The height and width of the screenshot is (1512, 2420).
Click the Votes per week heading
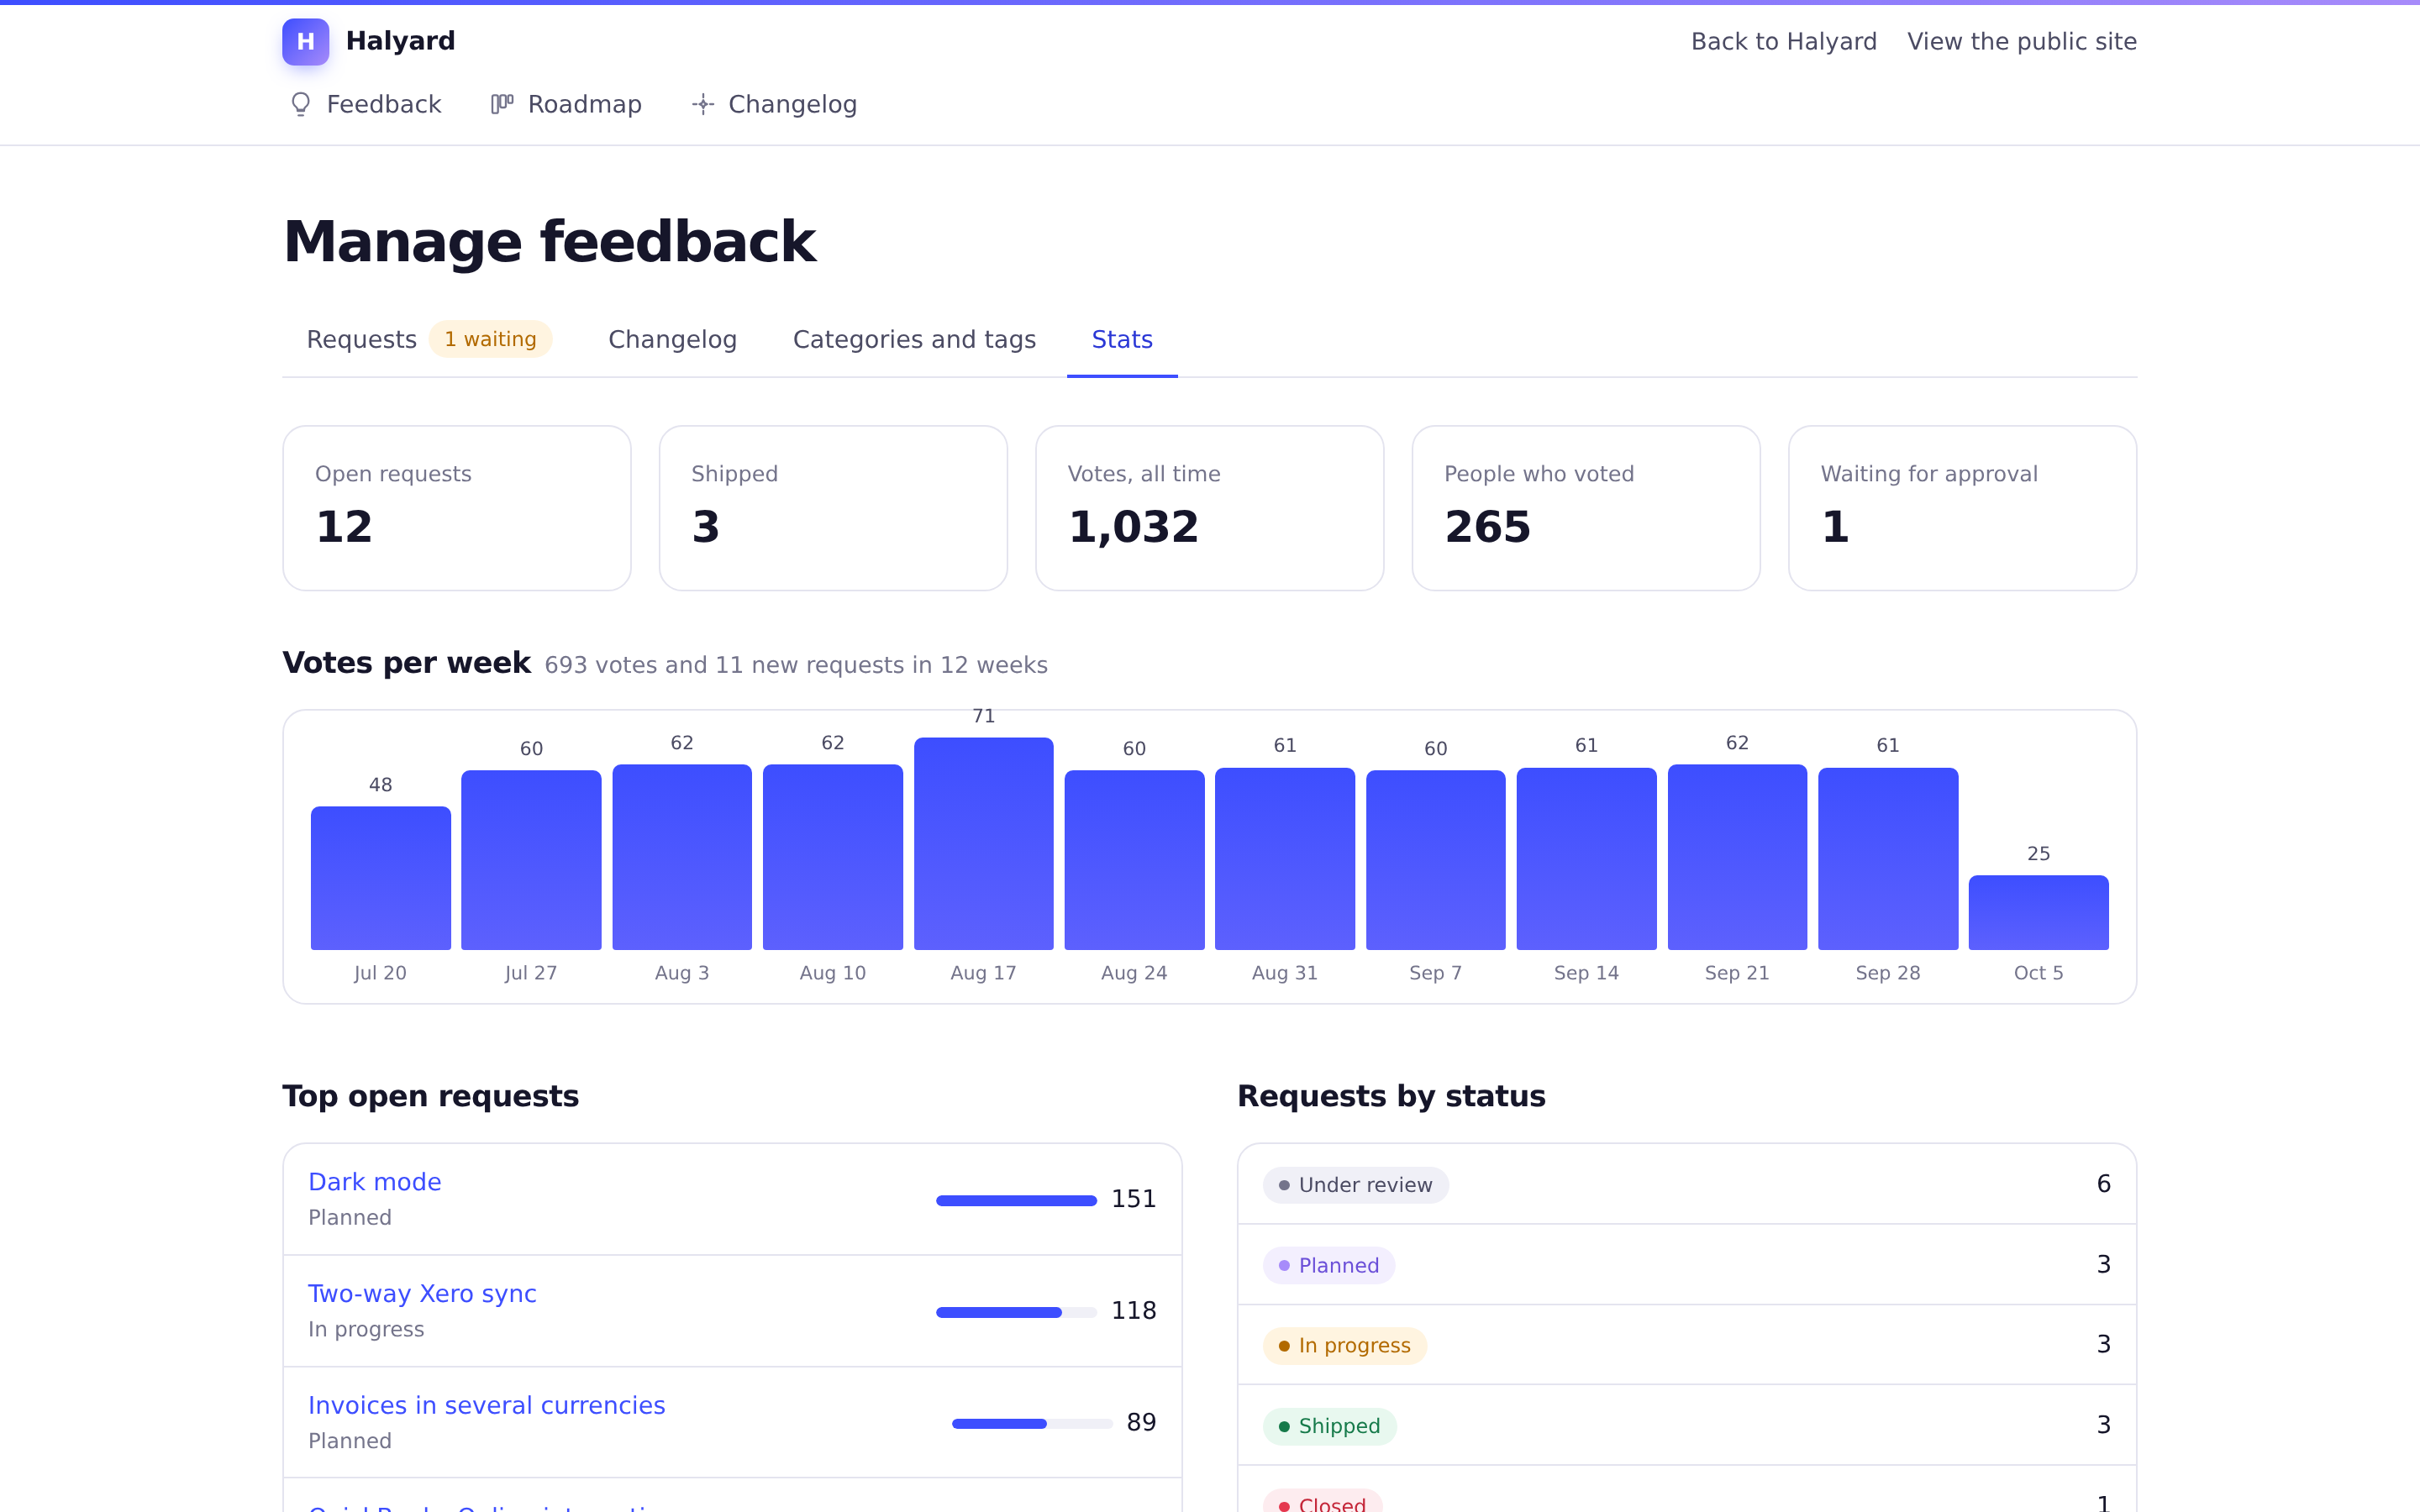[406, 663]
